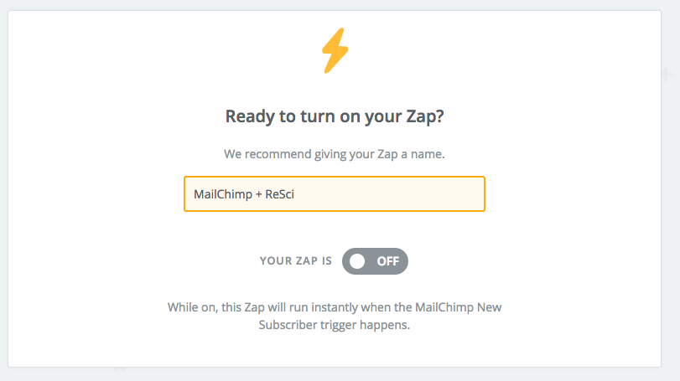Click blank white area of the card

(563, 130)
